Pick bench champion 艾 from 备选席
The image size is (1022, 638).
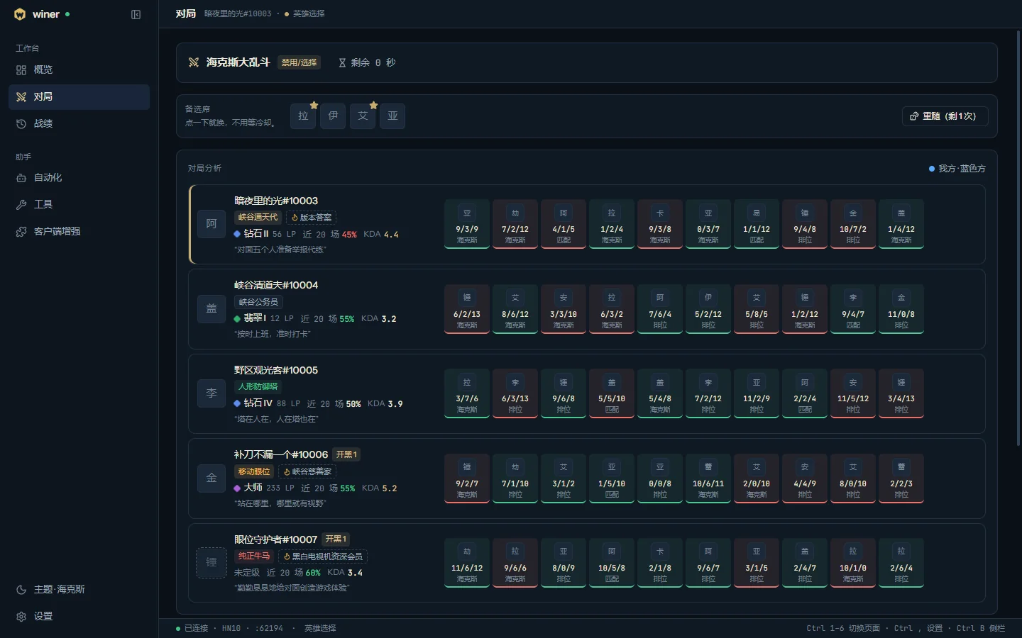pyautogui.click(x=363, y=116)
